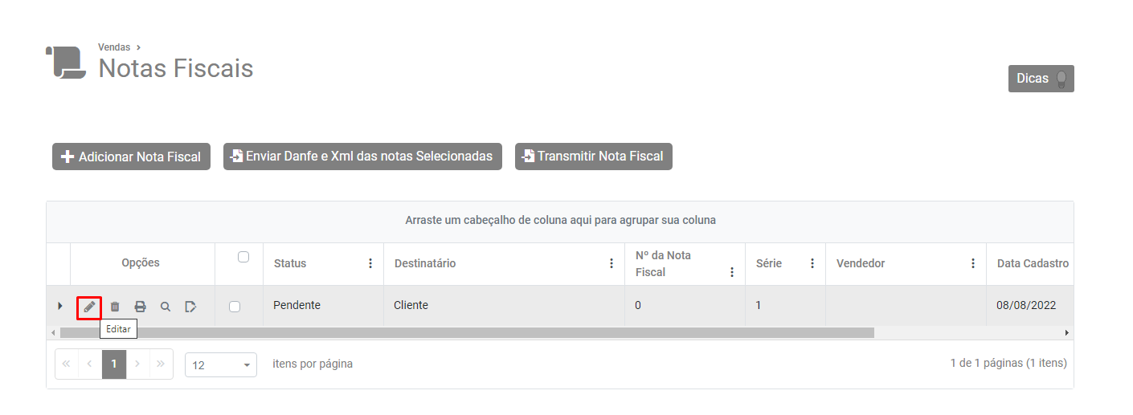
Task: Open Destinatário column options menu
Action: pyautogui.click(x=611, y=263)
